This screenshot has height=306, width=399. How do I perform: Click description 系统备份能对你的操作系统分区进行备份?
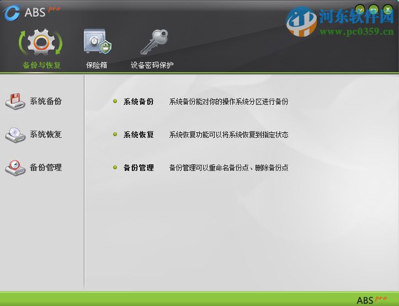228,101
